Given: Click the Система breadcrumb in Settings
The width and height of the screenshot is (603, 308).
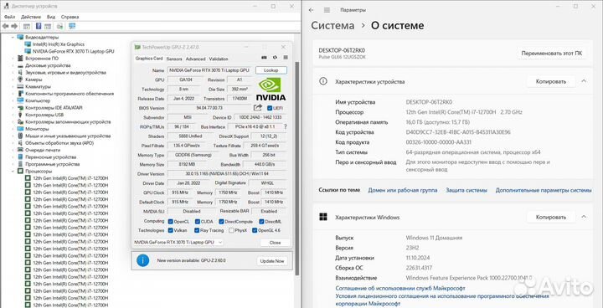Looking at the screenshot, I should [332, 26].
